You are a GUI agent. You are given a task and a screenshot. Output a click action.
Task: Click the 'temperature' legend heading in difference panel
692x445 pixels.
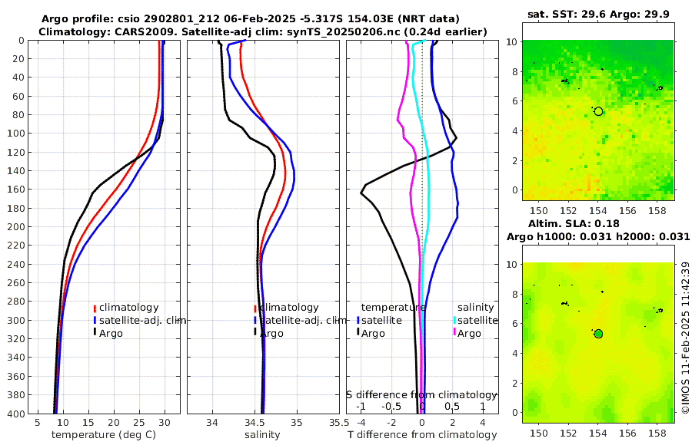click(x=394, y=308)
